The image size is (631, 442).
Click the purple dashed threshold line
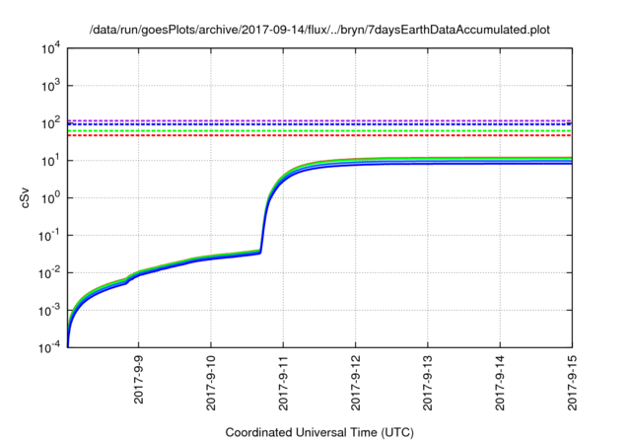pyautogui.click(x=319, y=120)
